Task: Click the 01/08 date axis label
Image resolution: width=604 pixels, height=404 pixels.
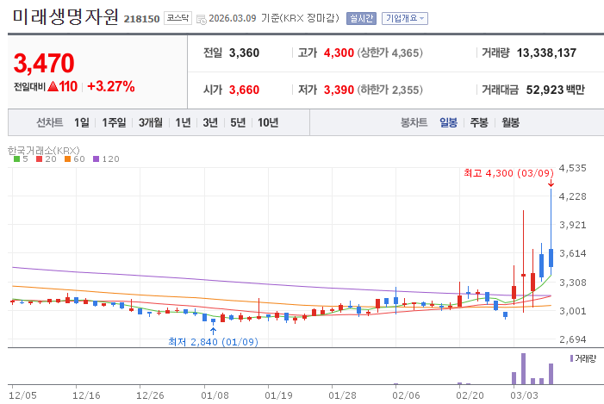Action: pos(215,395)
